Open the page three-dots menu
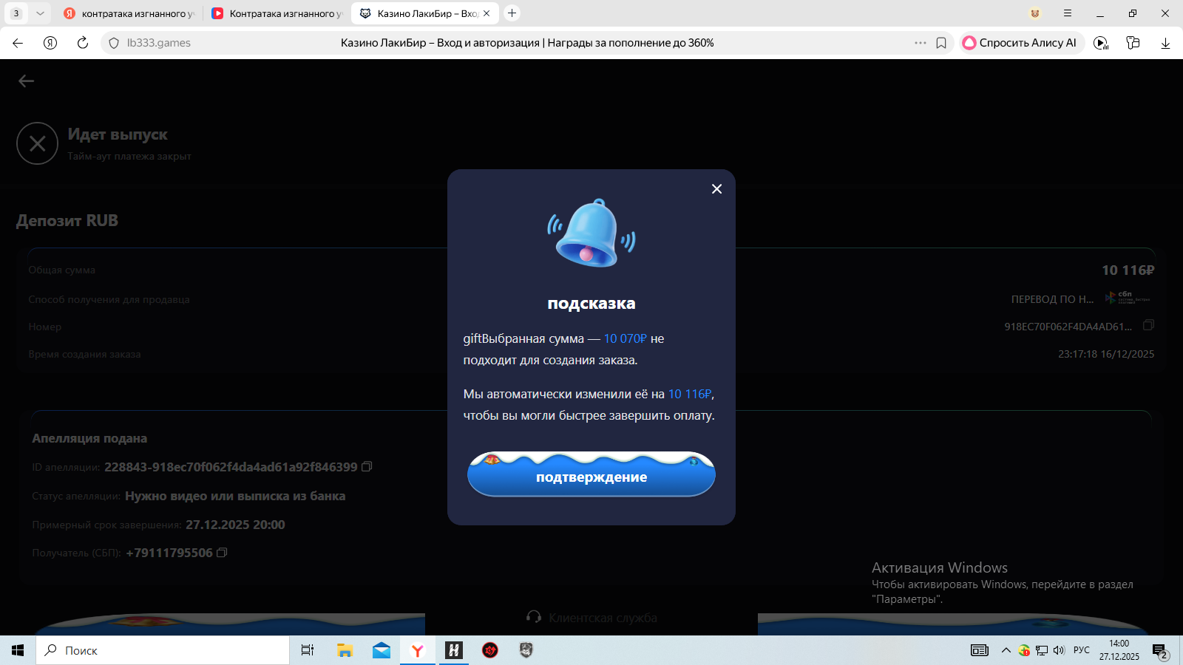Screen dimensions: 1183x665 click(920, 43)
